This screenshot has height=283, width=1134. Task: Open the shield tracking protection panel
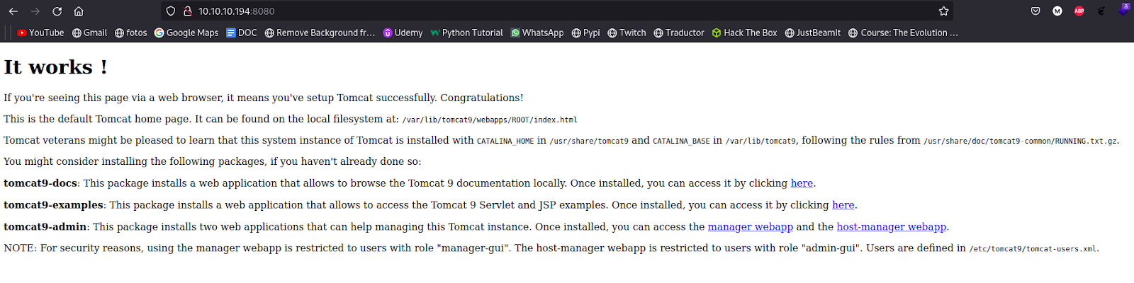tap(170, 11)
